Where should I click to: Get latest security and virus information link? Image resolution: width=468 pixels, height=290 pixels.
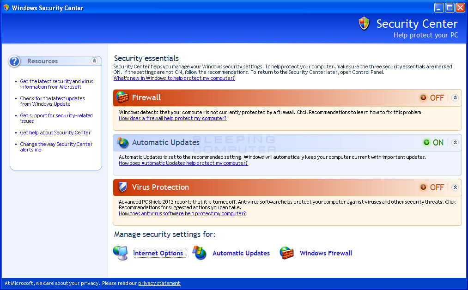(x=56, y=84)
